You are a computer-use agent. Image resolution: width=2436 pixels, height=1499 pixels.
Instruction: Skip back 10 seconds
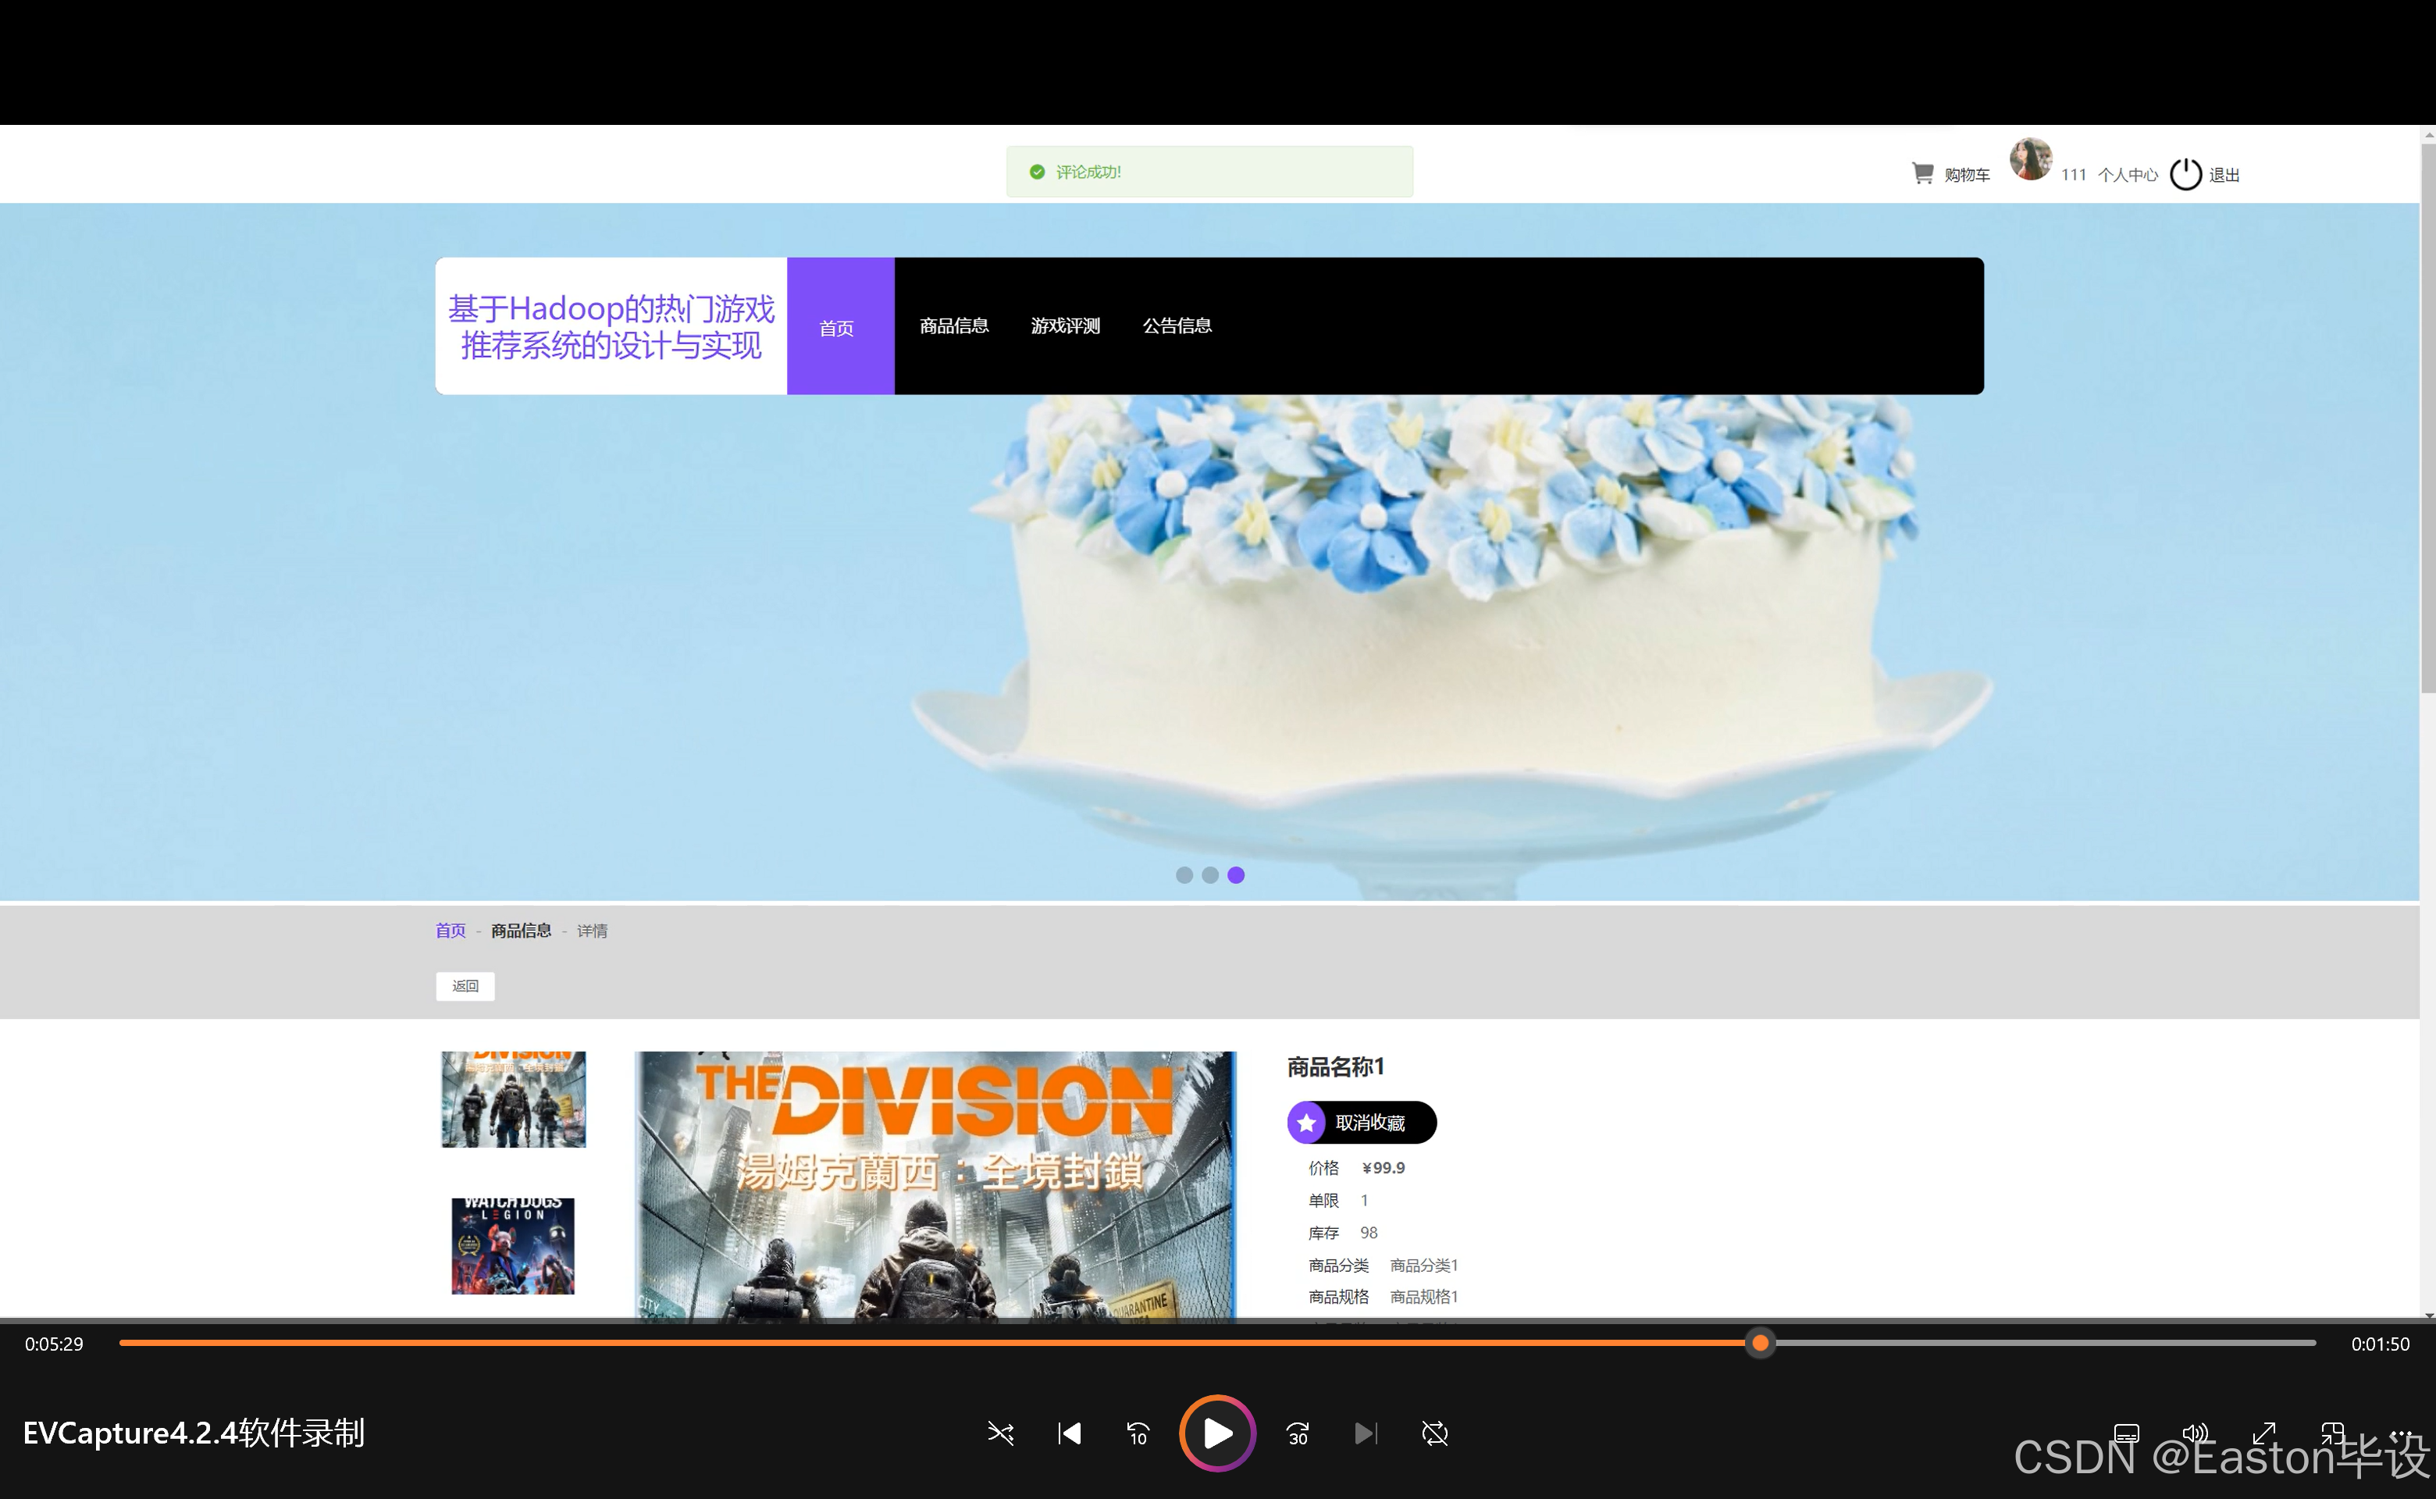point(1138,1433)
